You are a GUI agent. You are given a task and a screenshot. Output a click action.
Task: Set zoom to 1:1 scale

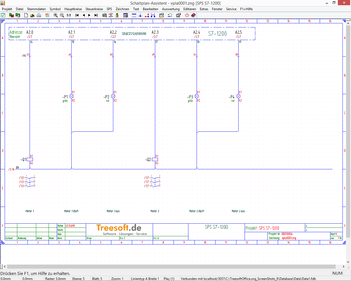click(69, 15)
